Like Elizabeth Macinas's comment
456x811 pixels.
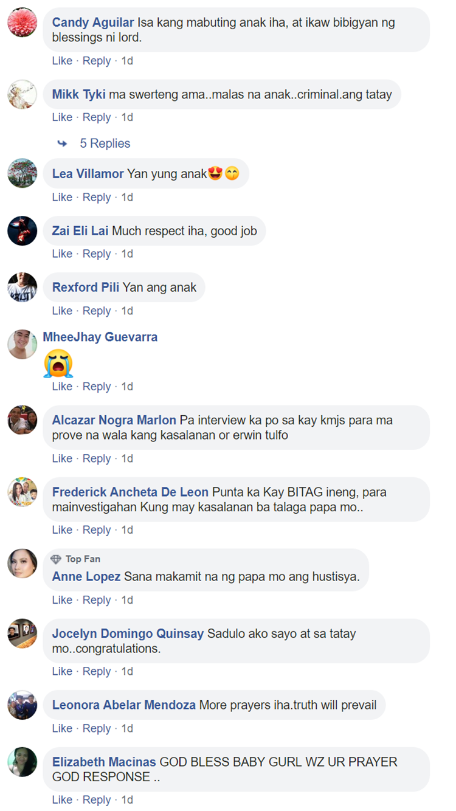point(62,800)
